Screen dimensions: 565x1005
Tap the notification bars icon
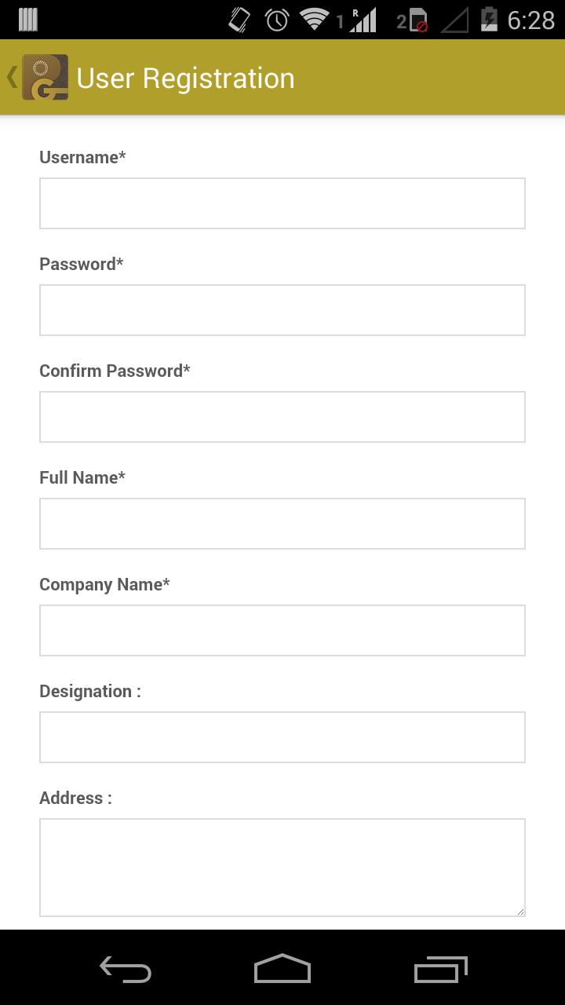click(28, 20)
